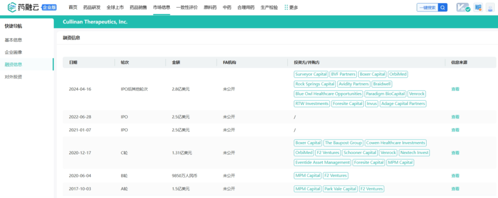Open Adage Capital Partners tag
Screen dimensions: 498x198
pos(403,103)
